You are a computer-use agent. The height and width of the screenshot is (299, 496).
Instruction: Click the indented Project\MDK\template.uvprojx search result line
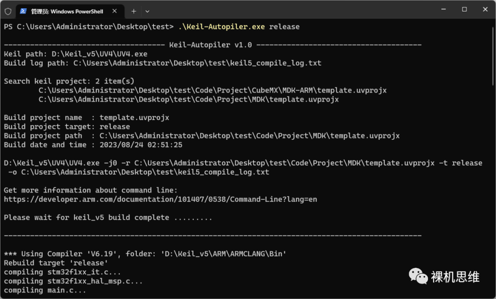(189, 100)
